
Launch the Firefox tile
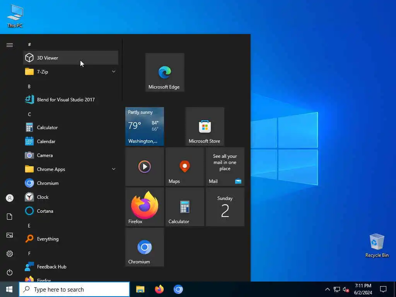coord(145,207)
